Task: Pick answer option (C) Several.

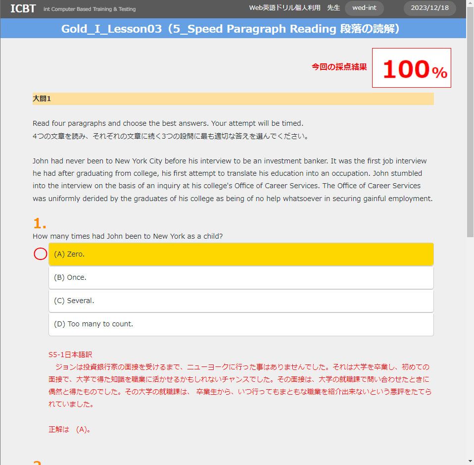Action: (x=241, y=301)
